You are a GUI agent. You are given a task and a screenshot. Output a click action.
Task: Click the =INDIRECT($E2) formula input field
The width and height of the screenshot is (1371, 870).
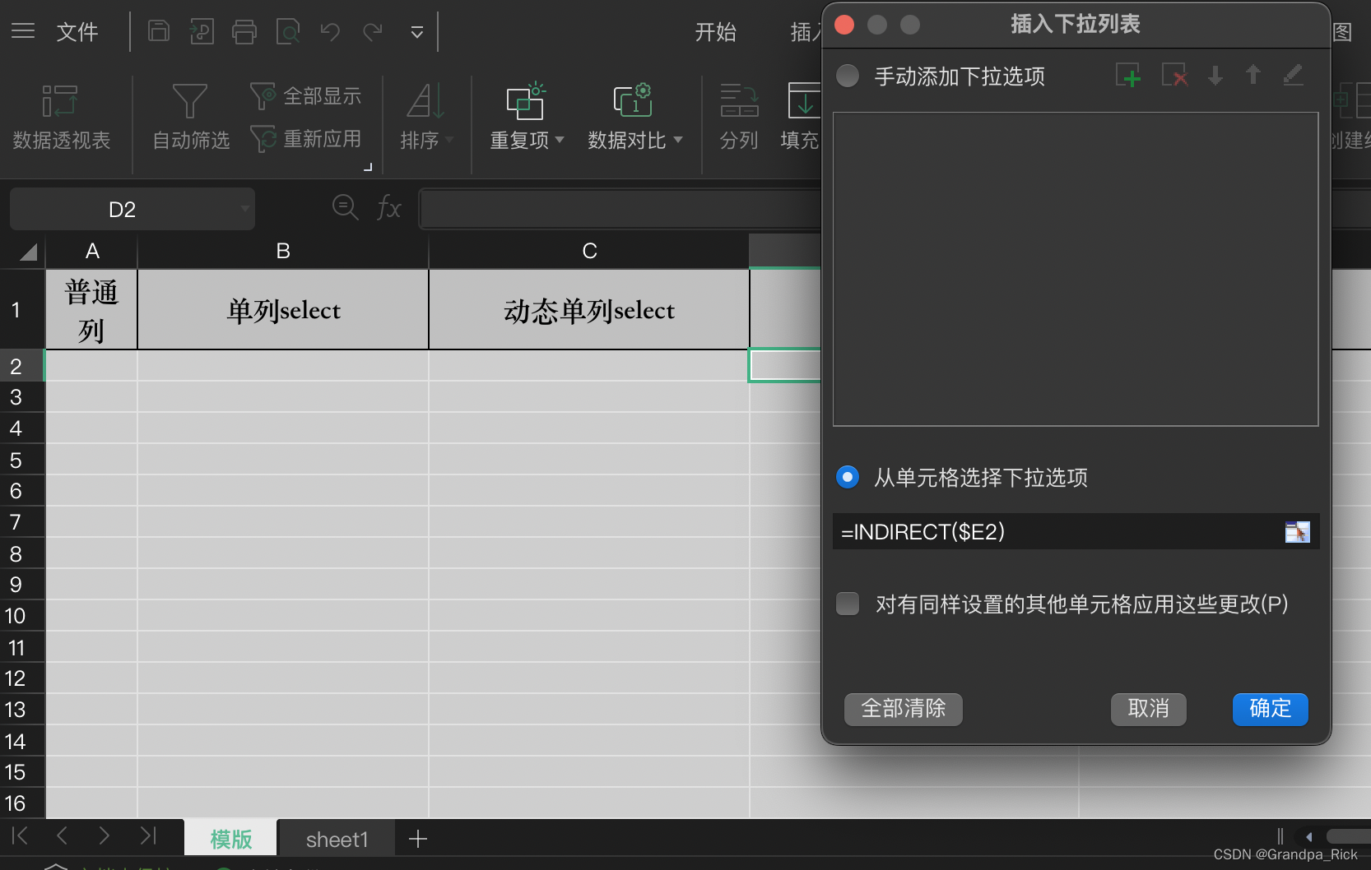click(x=1029, y=532)
